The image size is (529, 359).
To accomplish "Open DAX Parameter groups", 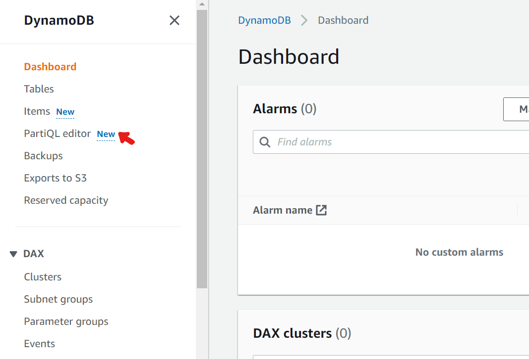I will [66, 321].
